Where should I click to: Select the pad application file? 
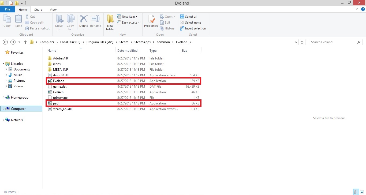click(x=123, y=103)
